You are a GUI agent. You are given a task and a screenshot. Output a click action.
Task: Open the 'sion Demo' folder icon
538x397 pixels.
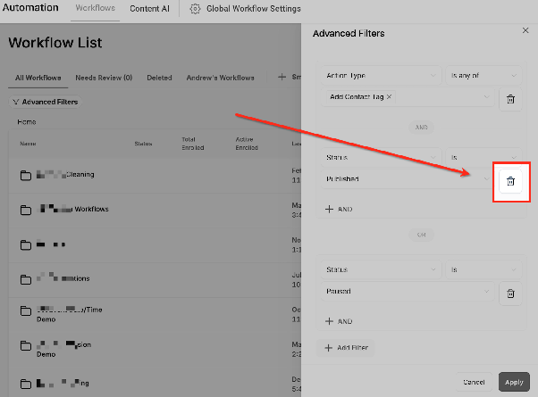25,345
